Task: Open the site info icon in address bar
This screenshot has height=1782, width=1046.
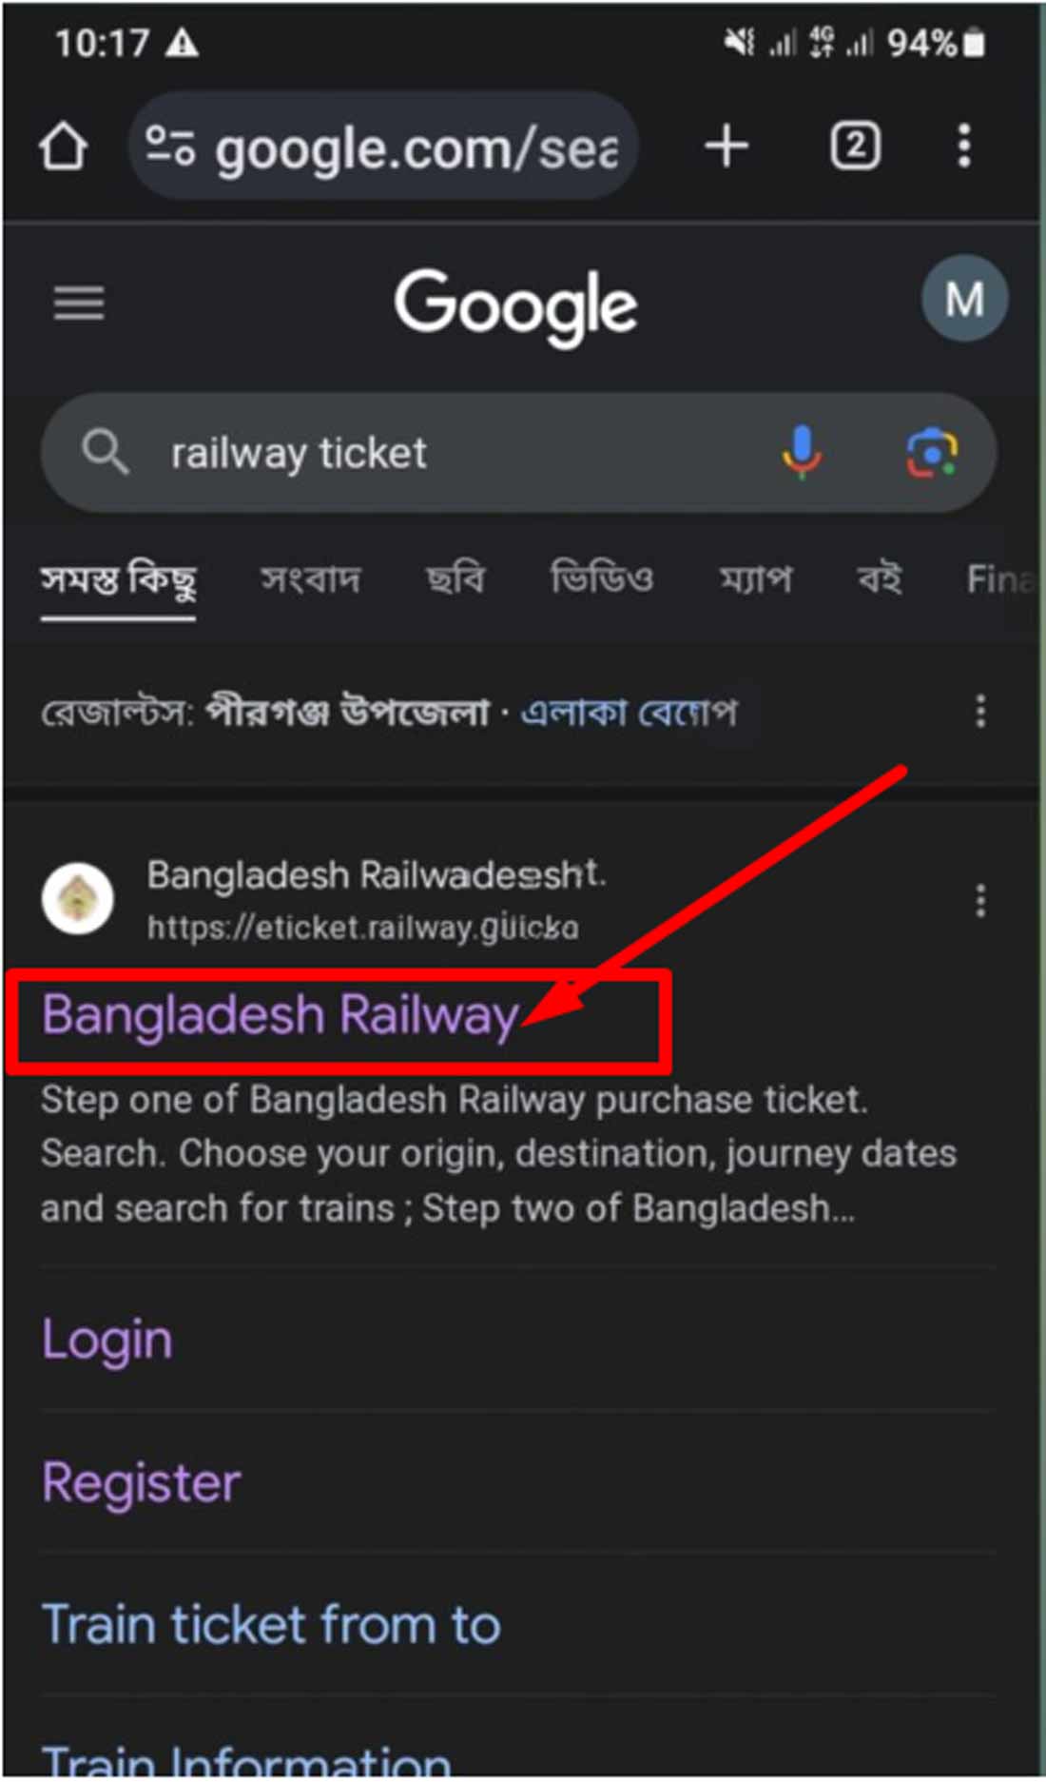Action: point(170,147)
